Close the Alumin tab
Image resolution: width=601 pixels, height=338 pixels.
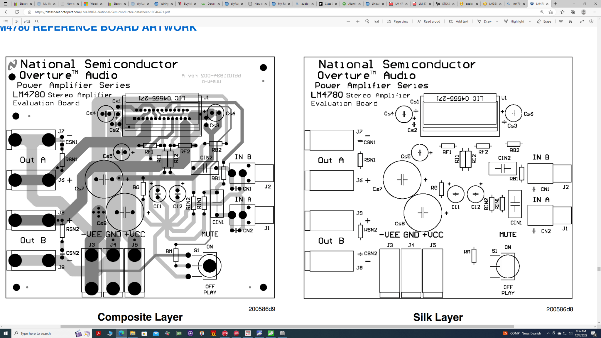coord(359,4)
